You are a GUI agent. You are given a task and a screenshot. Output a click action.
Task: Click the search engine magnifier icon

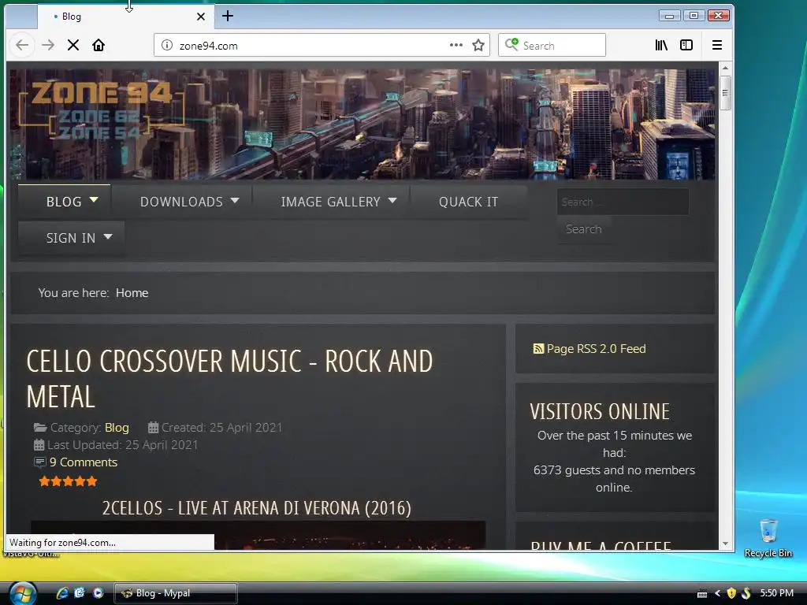(x=511, y=45)
